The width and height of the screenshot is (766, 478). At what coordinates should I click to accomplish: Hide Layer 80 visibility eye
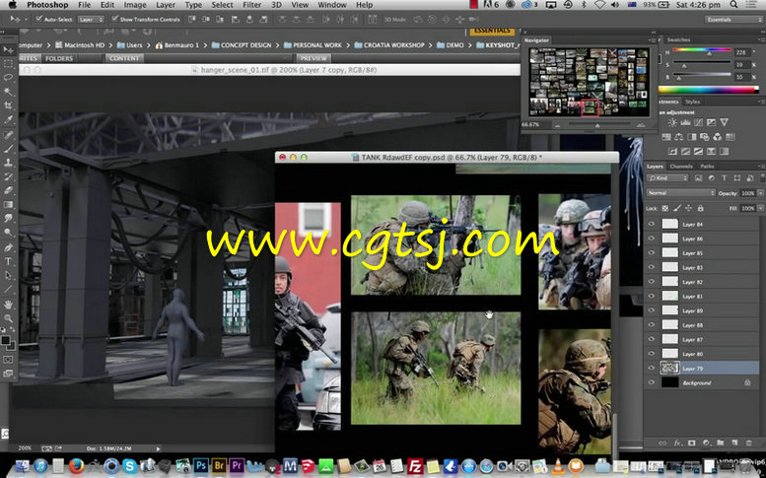pos(652,354)
